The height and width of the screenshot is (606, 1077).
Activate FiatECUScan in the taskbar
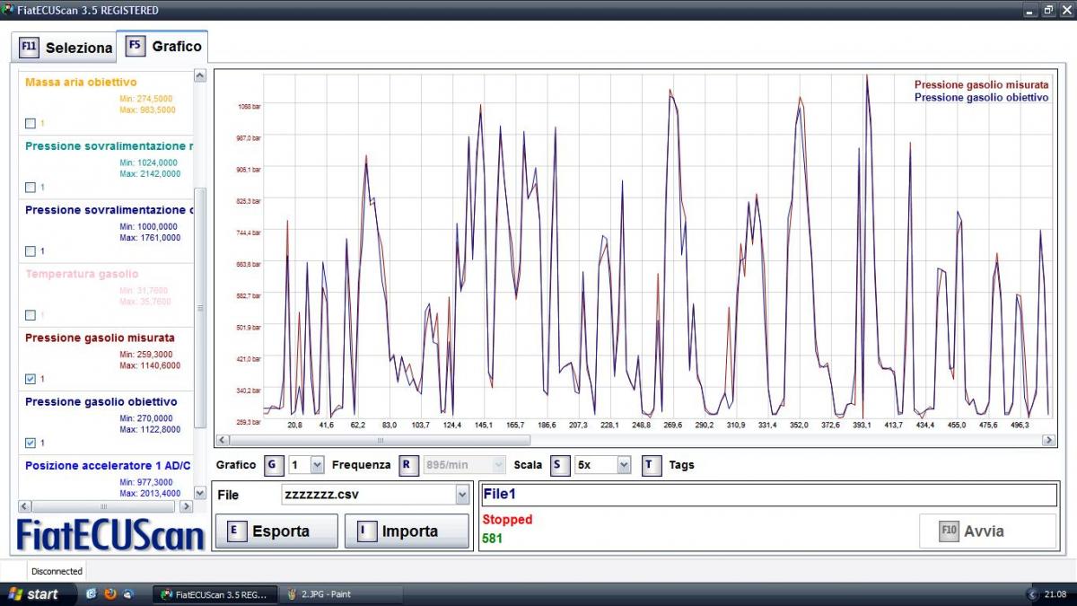click(215, 594)
